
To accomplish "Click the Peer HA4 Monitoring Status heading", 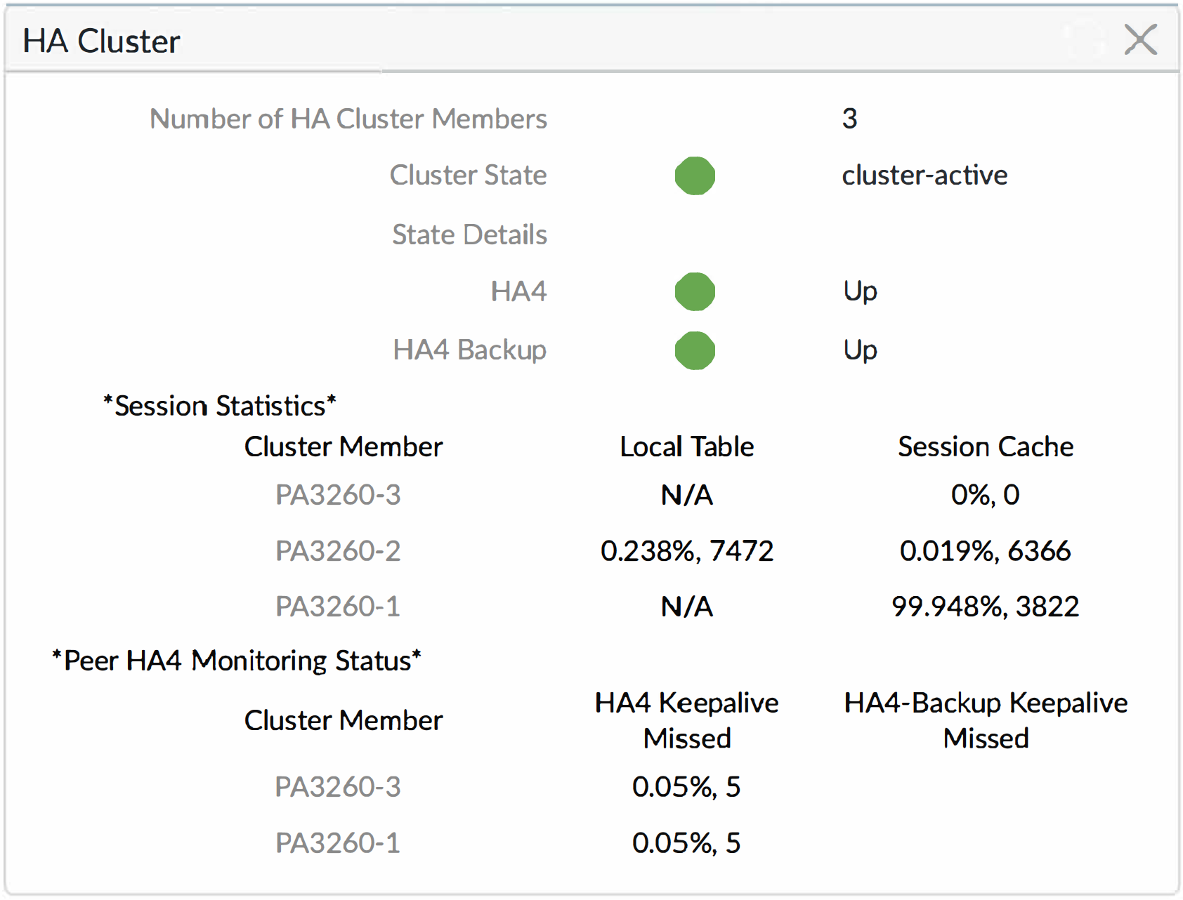I will click(x=237, y=661).
